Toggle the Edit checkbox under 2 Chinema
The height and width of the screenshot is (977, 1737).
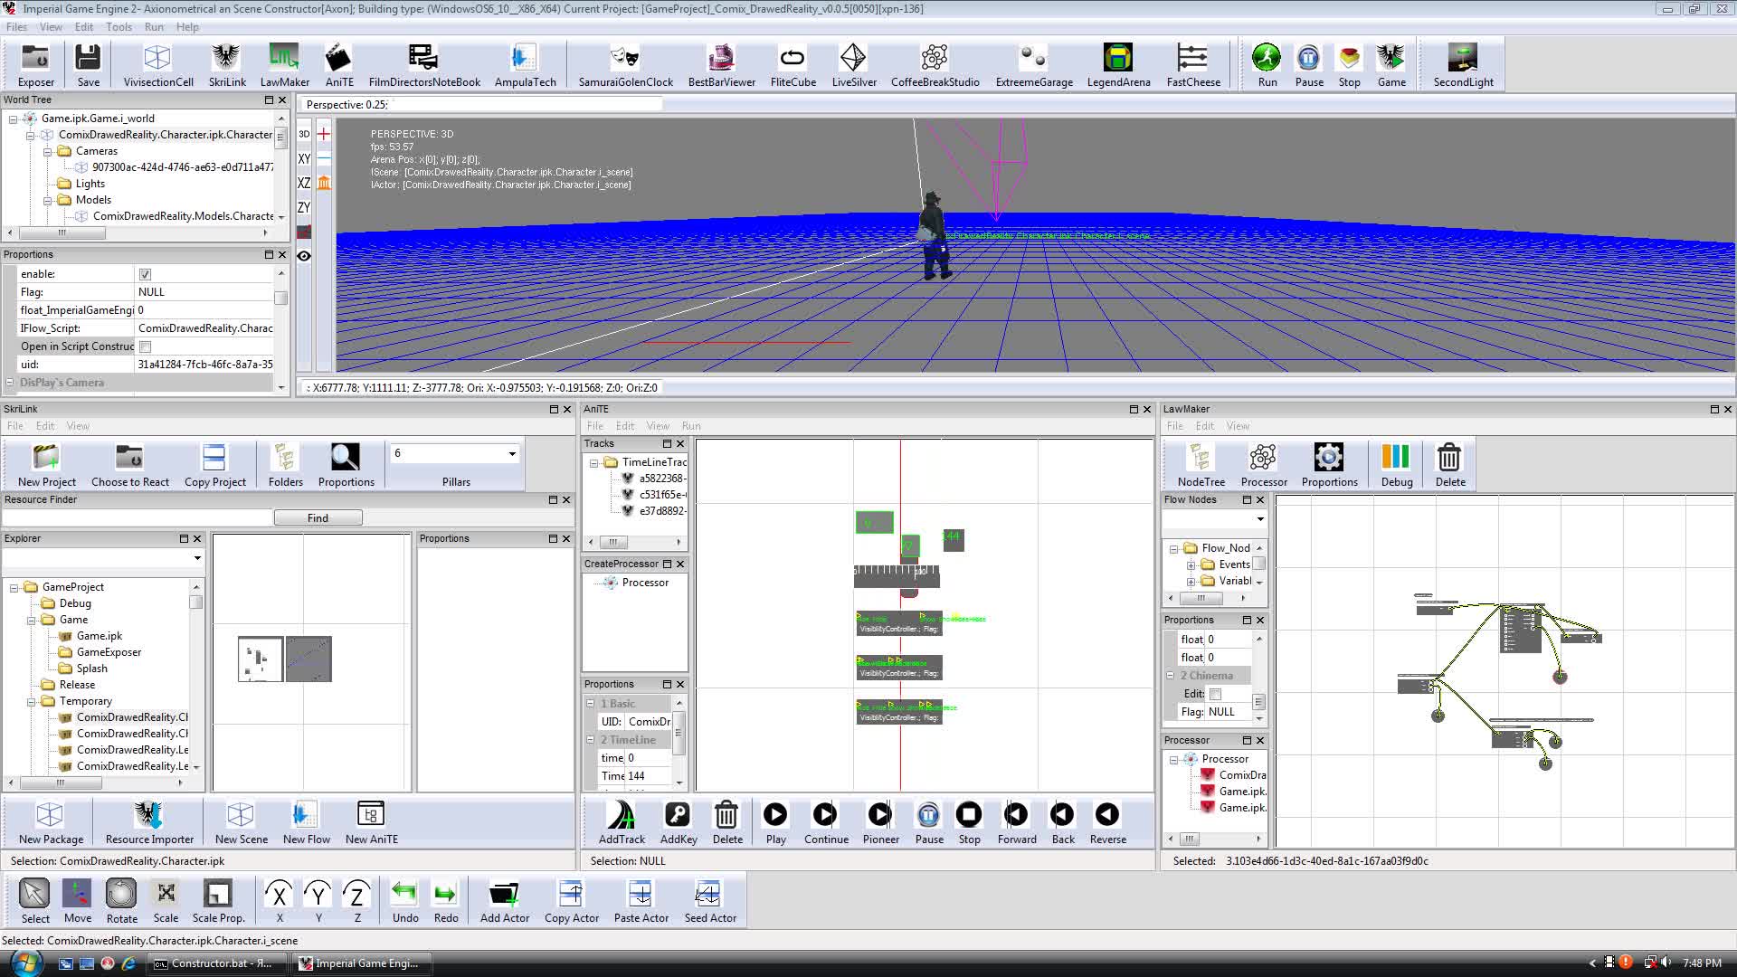click(1216, 694)
